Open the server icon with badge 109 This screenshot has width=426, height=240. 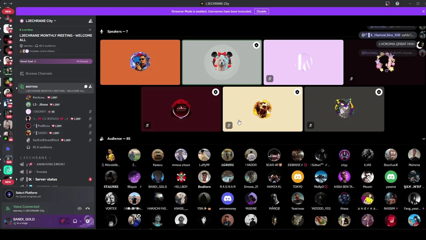(8, 114)
